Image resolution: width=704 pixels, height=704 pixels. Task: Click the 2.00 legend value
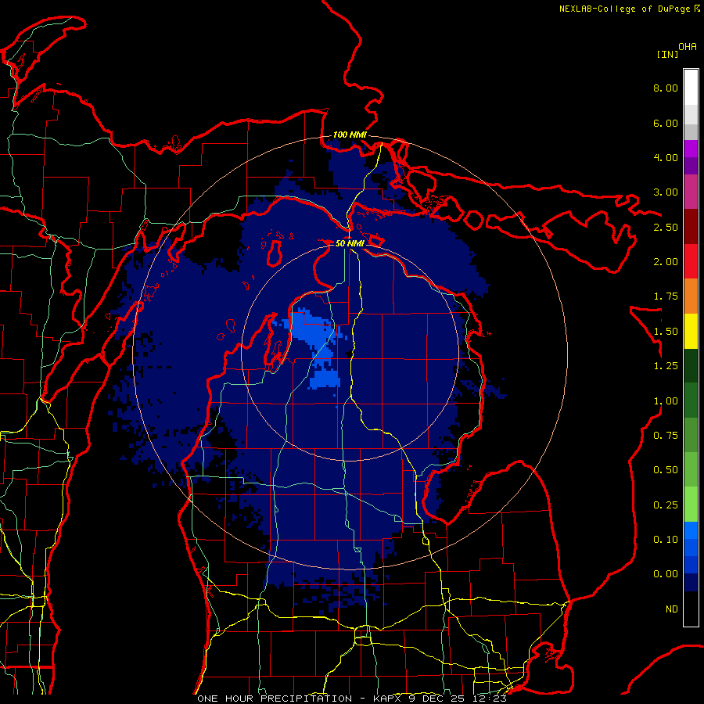tap(666, 262)
